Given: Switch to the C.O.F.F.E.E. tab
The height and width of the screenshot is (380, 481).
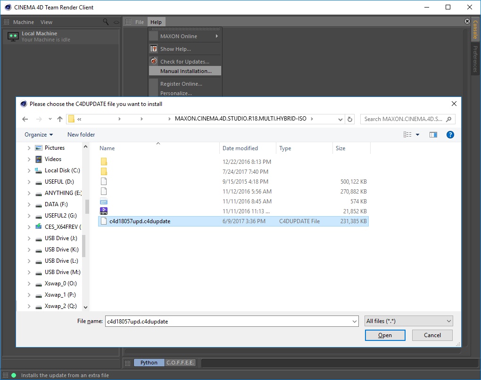Looking at the screenshot, I should pyautogui.click(x=180, y=363).
